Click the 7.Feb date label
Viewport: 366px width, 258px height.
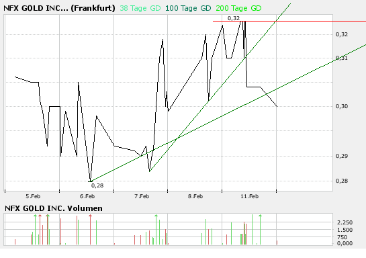(x=142, y=196)
